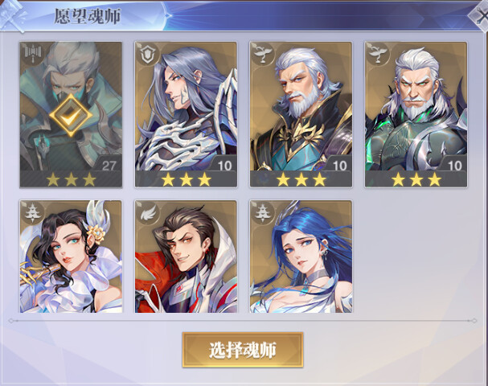Image resolution: width=488 pixels, height=386 pixels.
Task: Close the 愿望魂师 dialog
Action: click(480, 16)
